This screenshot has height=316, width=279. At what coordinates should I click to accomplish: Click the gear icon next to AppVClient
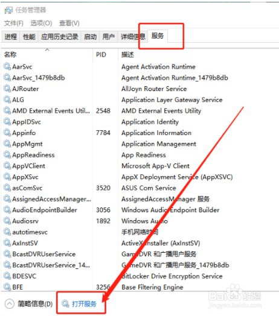coord(7,166)
